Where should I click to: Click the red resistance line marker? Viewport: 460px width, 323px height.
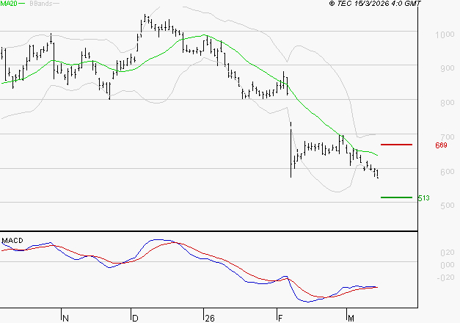[x=396, y=145]
